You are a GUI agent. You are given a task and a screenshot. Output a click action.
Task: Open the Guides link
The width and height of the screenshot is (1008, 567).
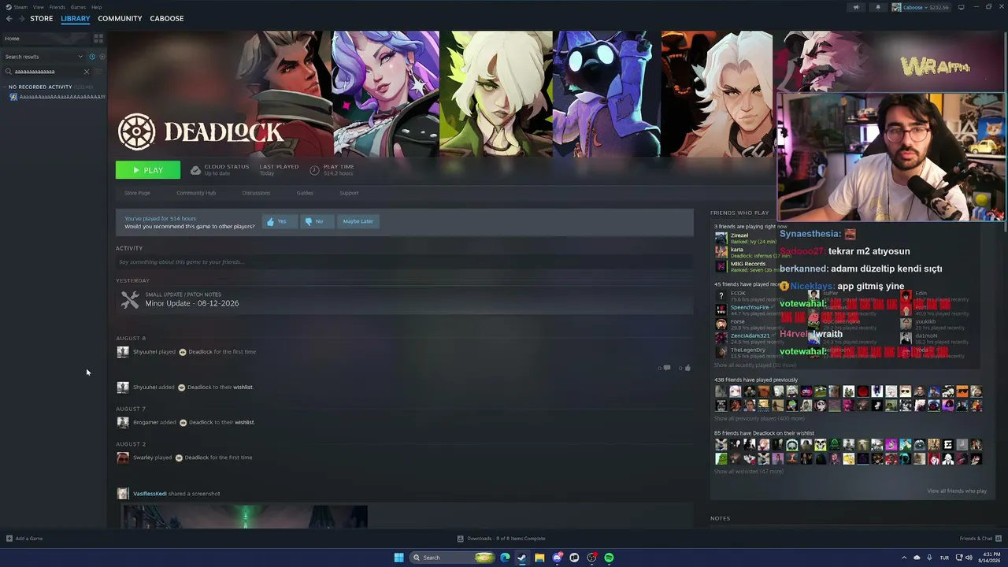point(305,193)
